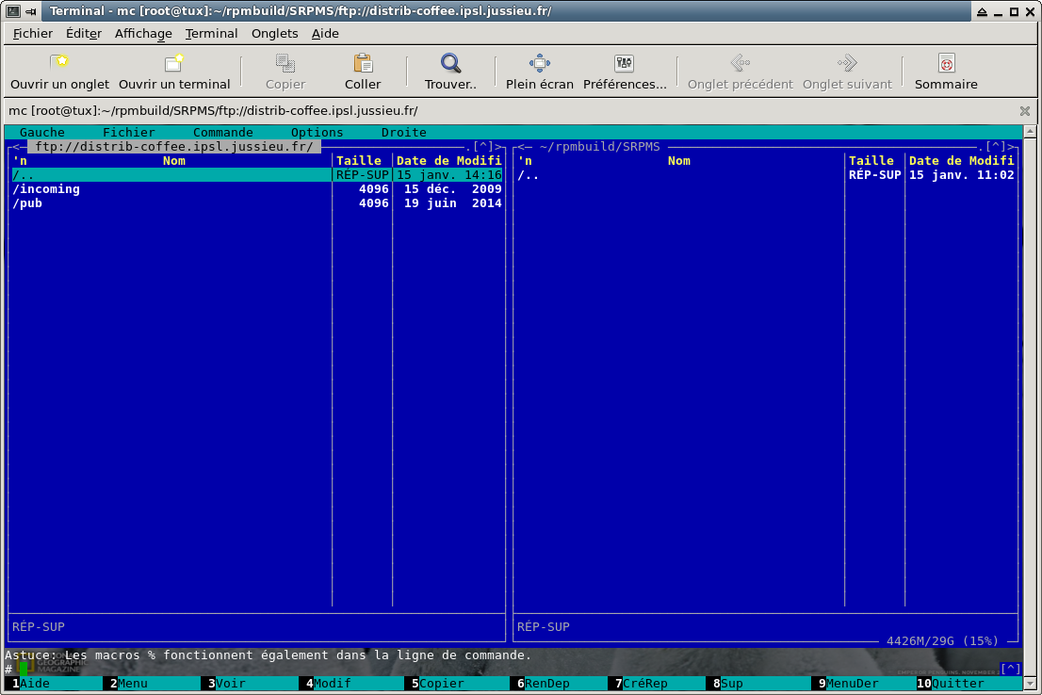Sort left panel by Taille column

coord(359,161)
